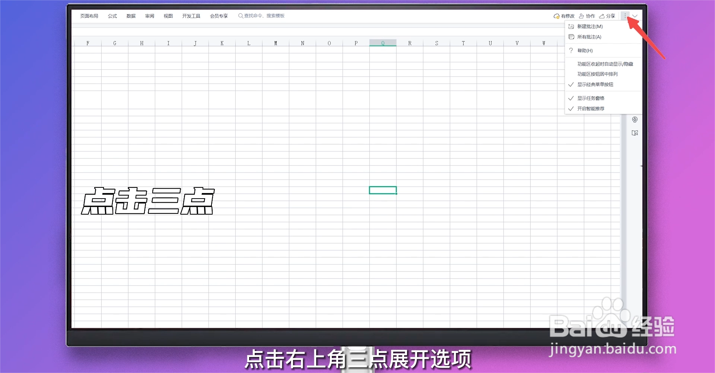Open the 开发工具 tab
The image size is (715, 373).
191,16
